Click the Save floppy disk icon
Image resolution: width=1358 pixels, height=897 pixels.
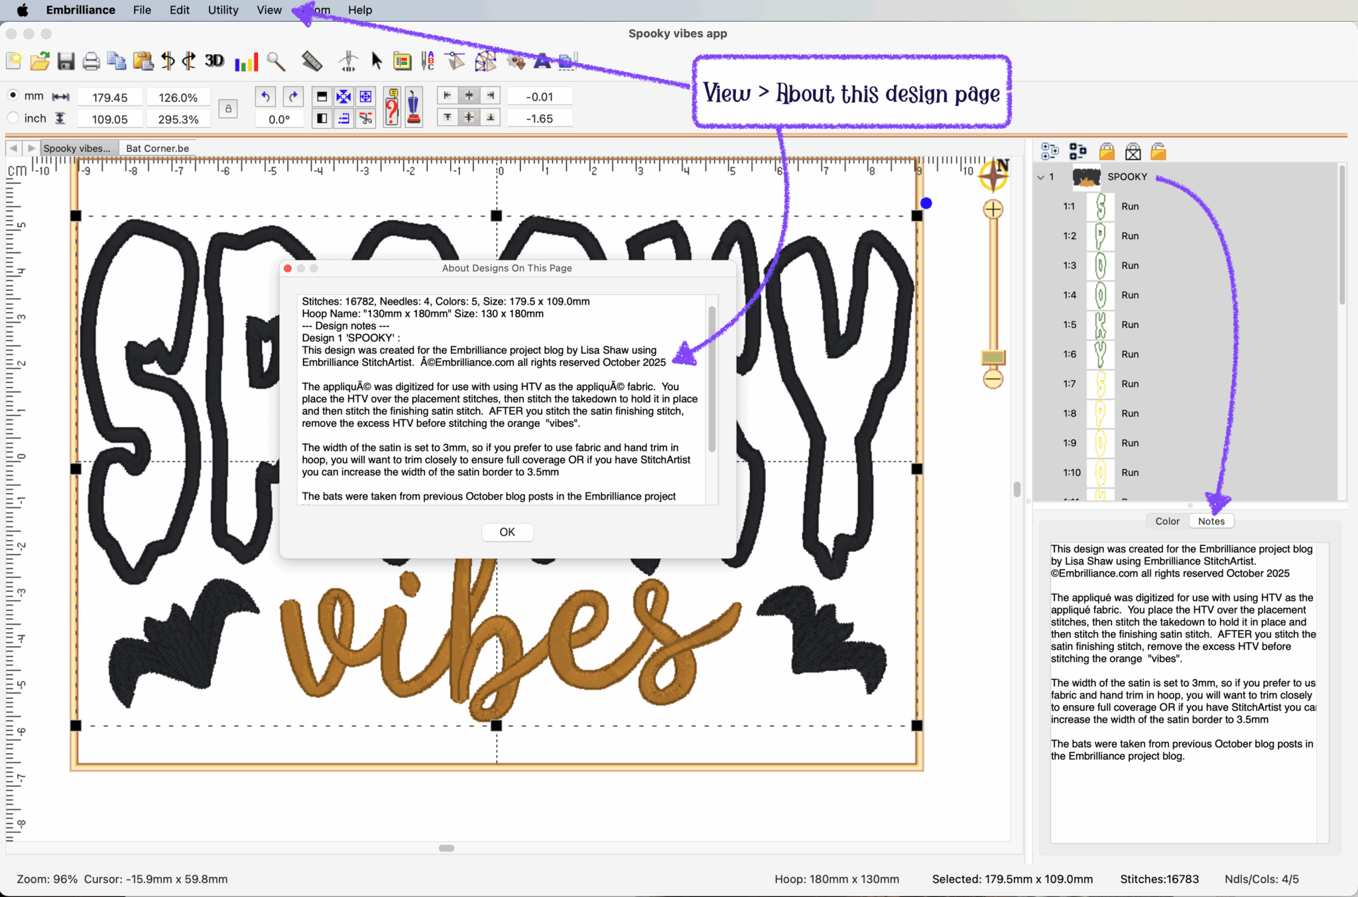(x=66, y=62)
